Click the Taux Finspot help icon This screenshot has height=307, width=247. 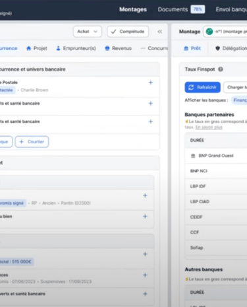pos(221,69)
